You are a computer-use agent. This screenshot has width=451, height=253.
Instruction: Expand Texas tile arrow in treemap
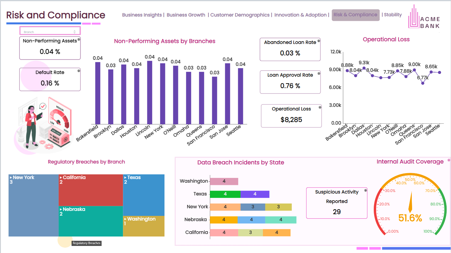pos(125,178)
